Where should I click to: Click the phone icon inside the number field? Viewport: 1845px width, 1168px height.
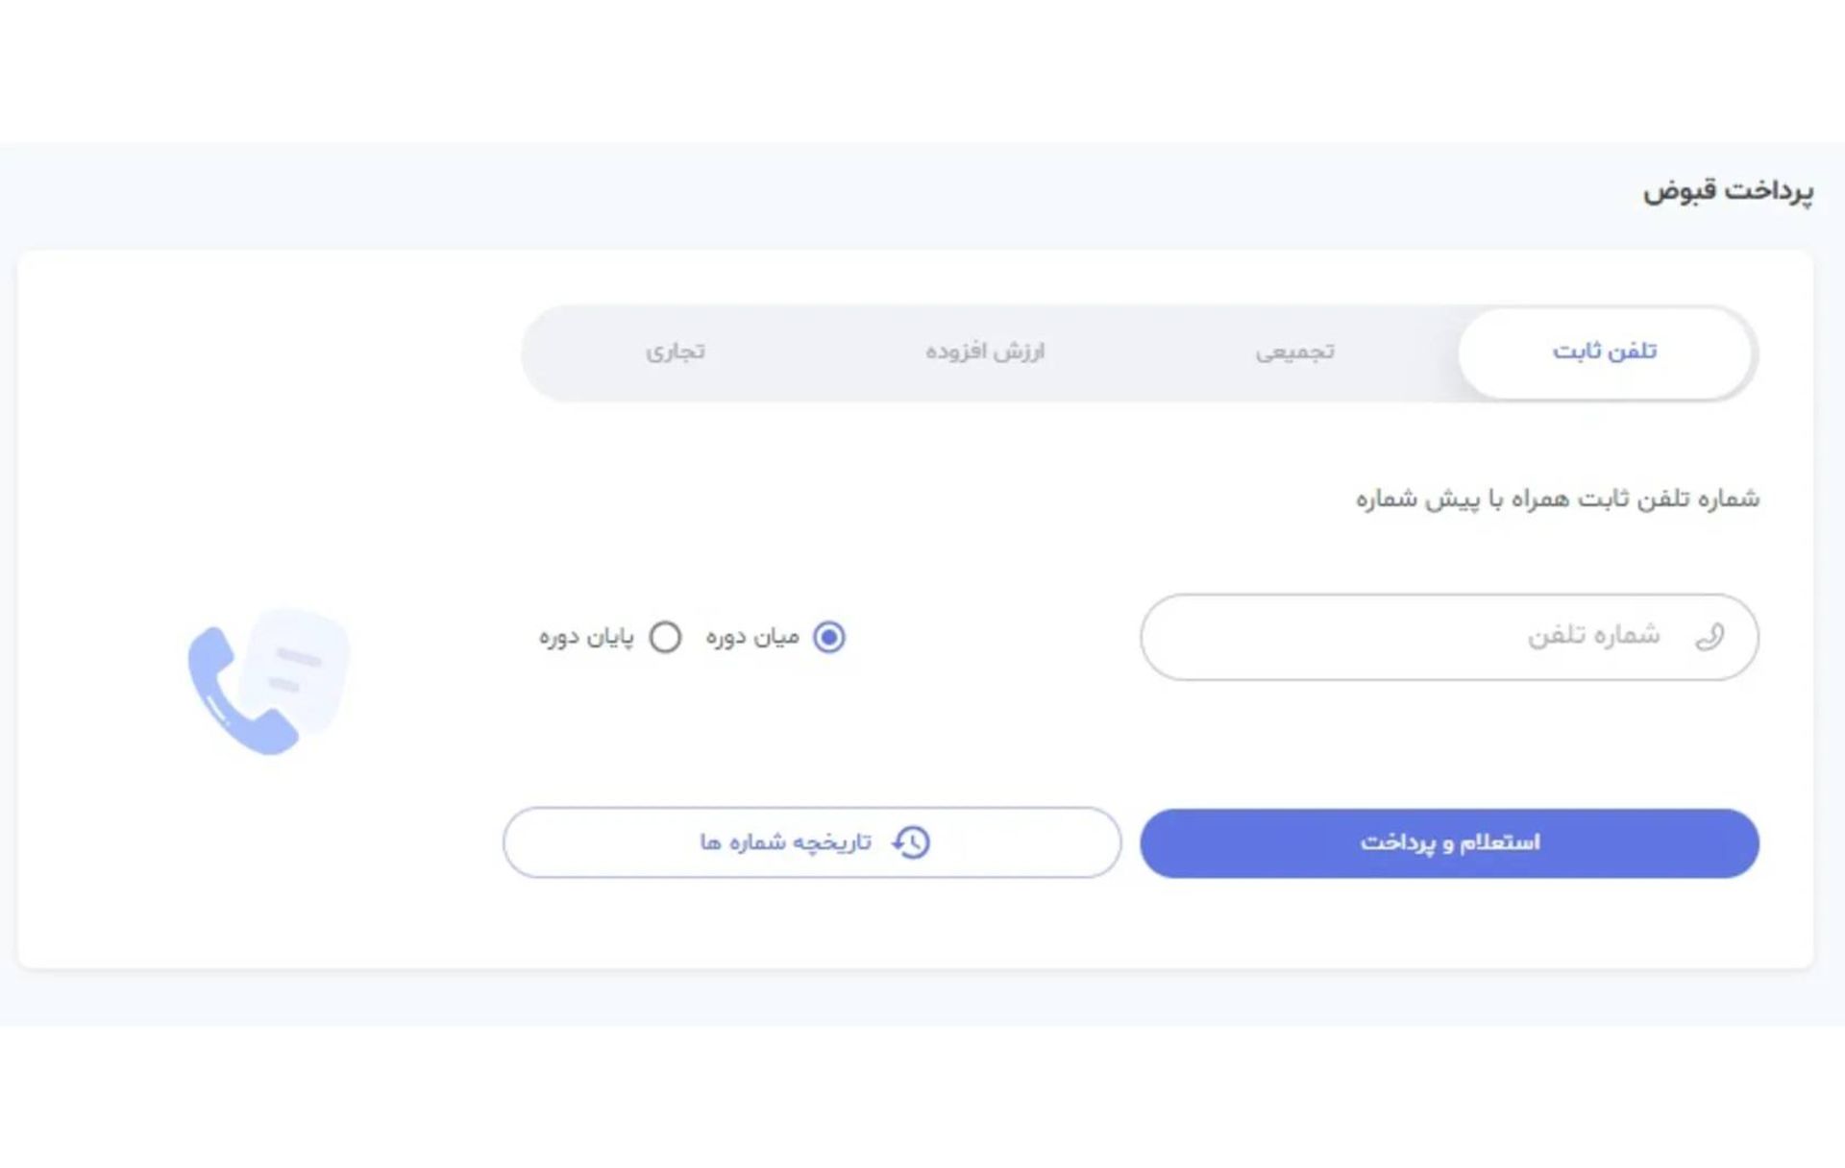click(1711, 636)
